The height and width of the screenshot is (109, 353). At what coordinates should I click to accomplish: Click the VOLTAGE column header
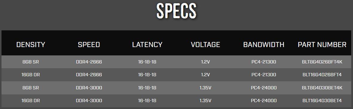(205, 45)
